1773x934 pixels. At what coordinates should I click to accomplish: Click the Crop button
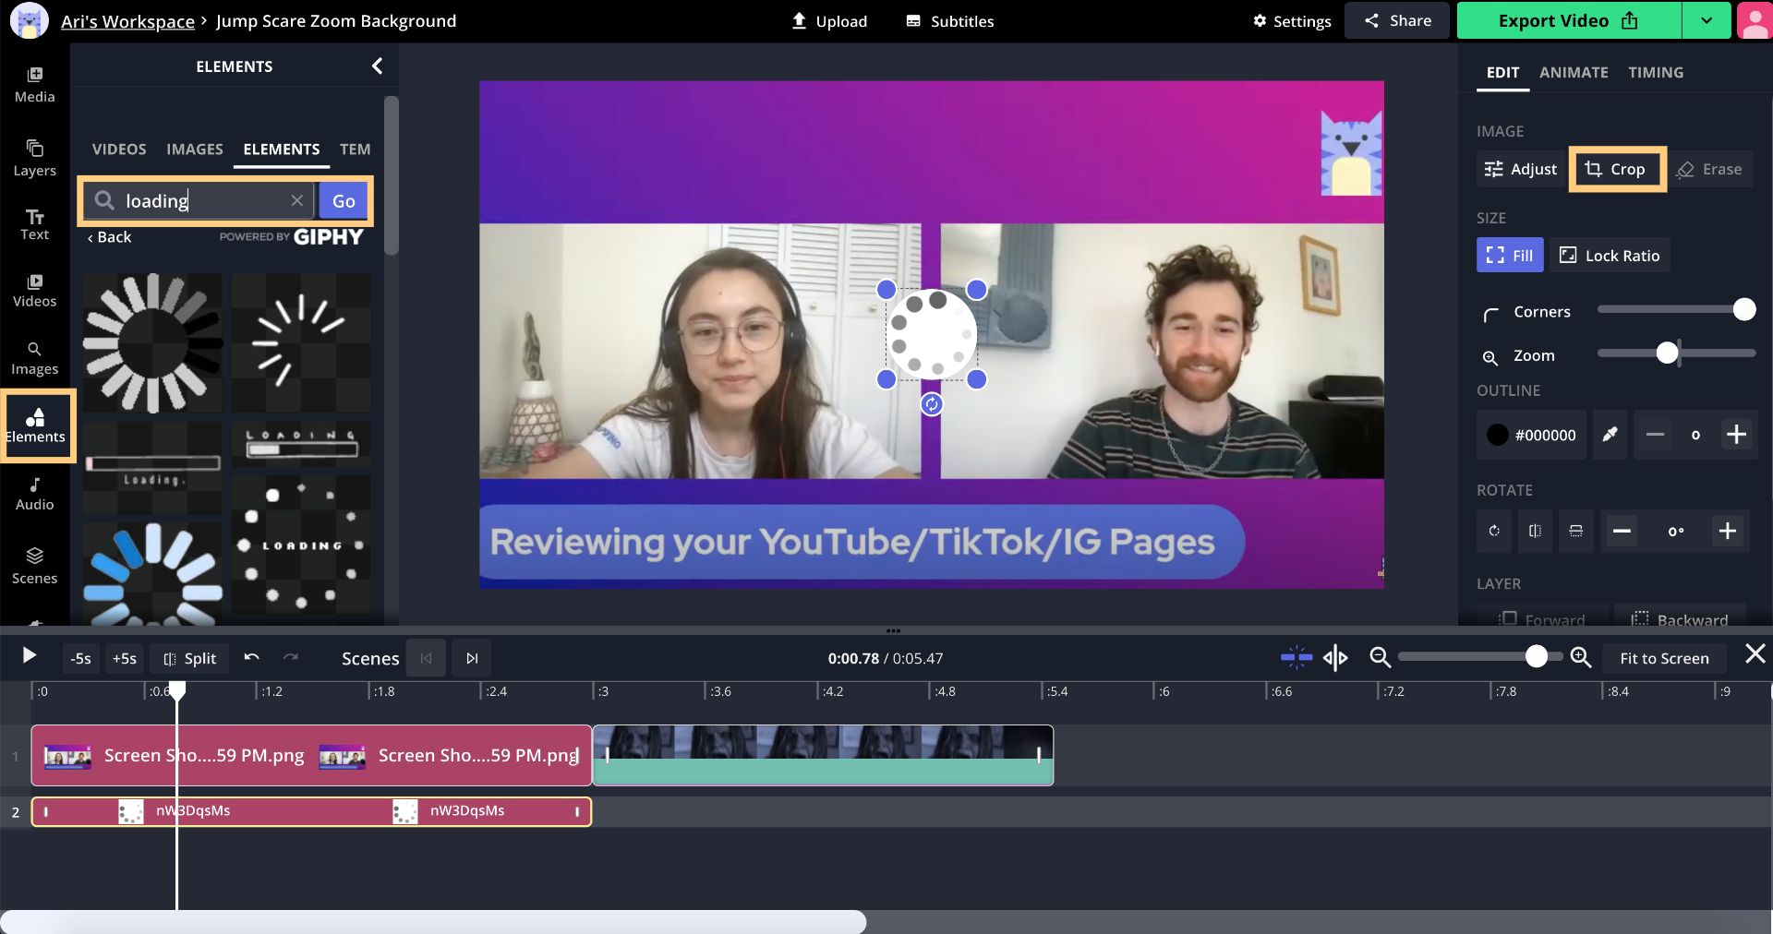(x=1616, y=169)
